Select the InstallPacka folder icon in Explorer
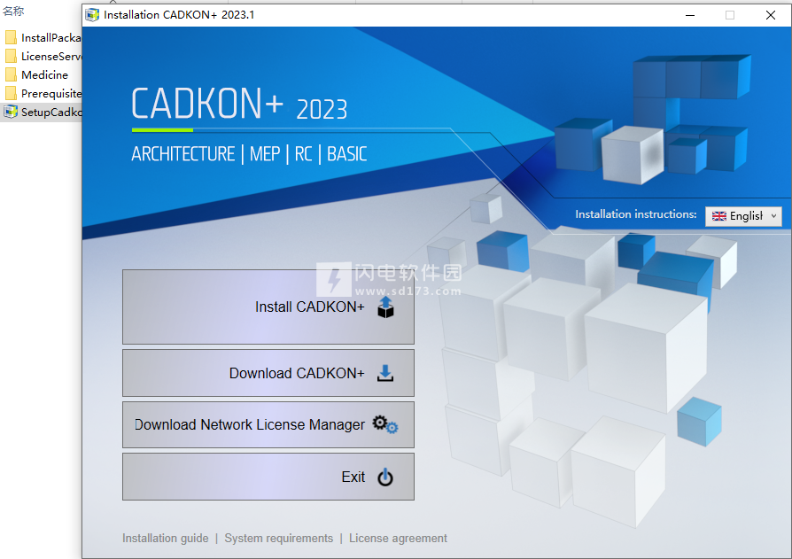 (x=11, y=38)
